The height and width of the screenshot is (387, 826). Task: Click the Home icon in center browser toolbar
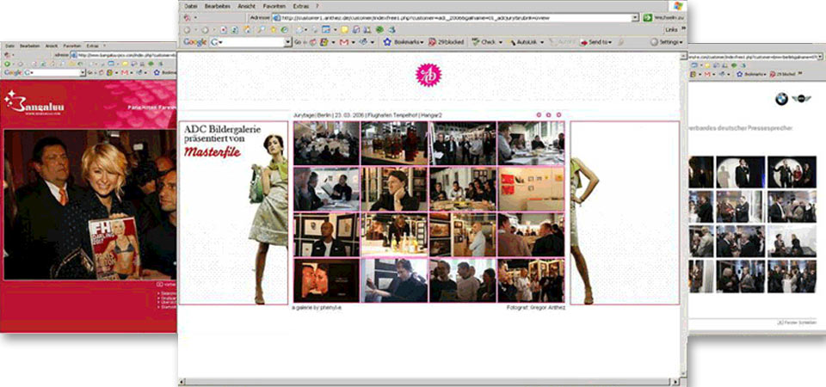(246, 30)
